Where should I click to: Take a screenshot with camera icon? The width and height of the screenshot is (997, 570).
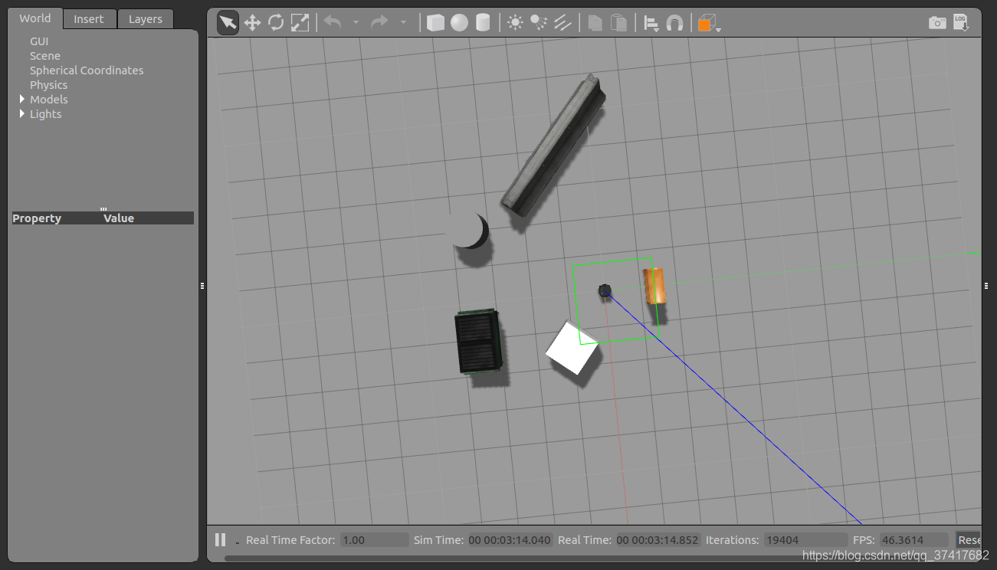[x=936, y=23]
